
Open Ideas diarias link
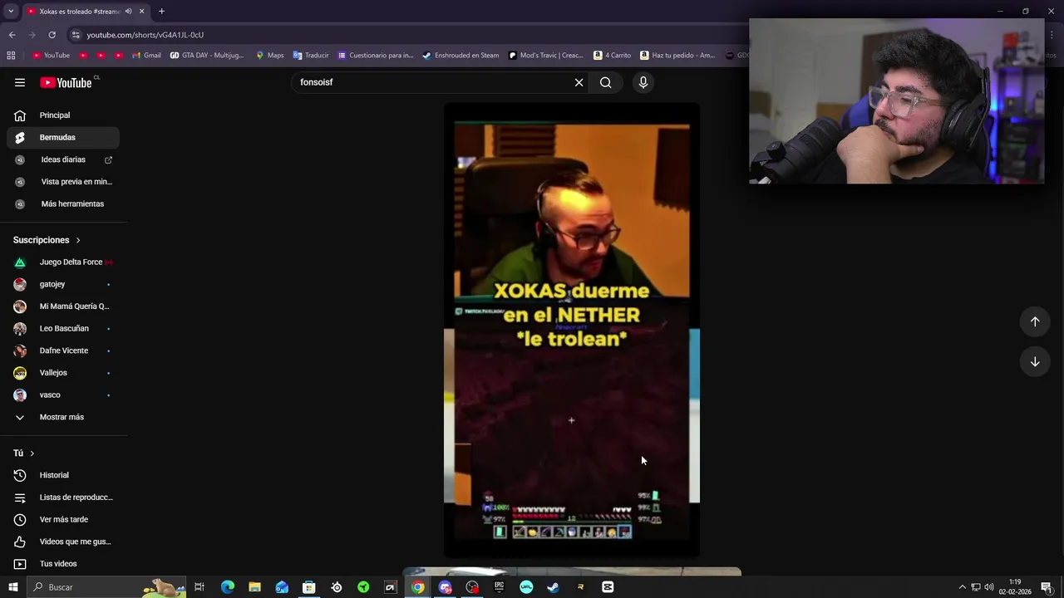coord(63,159)
